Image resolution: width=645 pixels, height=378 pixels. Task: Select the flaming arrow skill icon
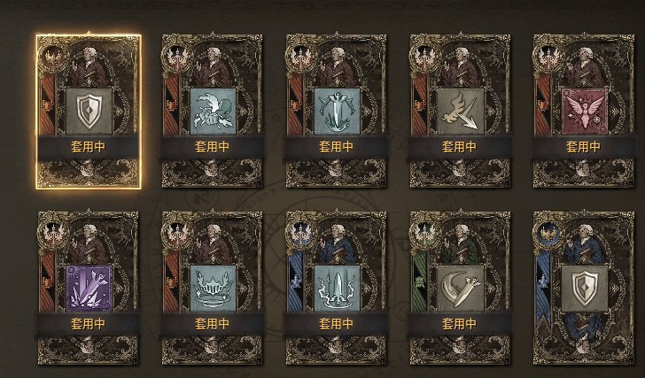pos(461,111)
